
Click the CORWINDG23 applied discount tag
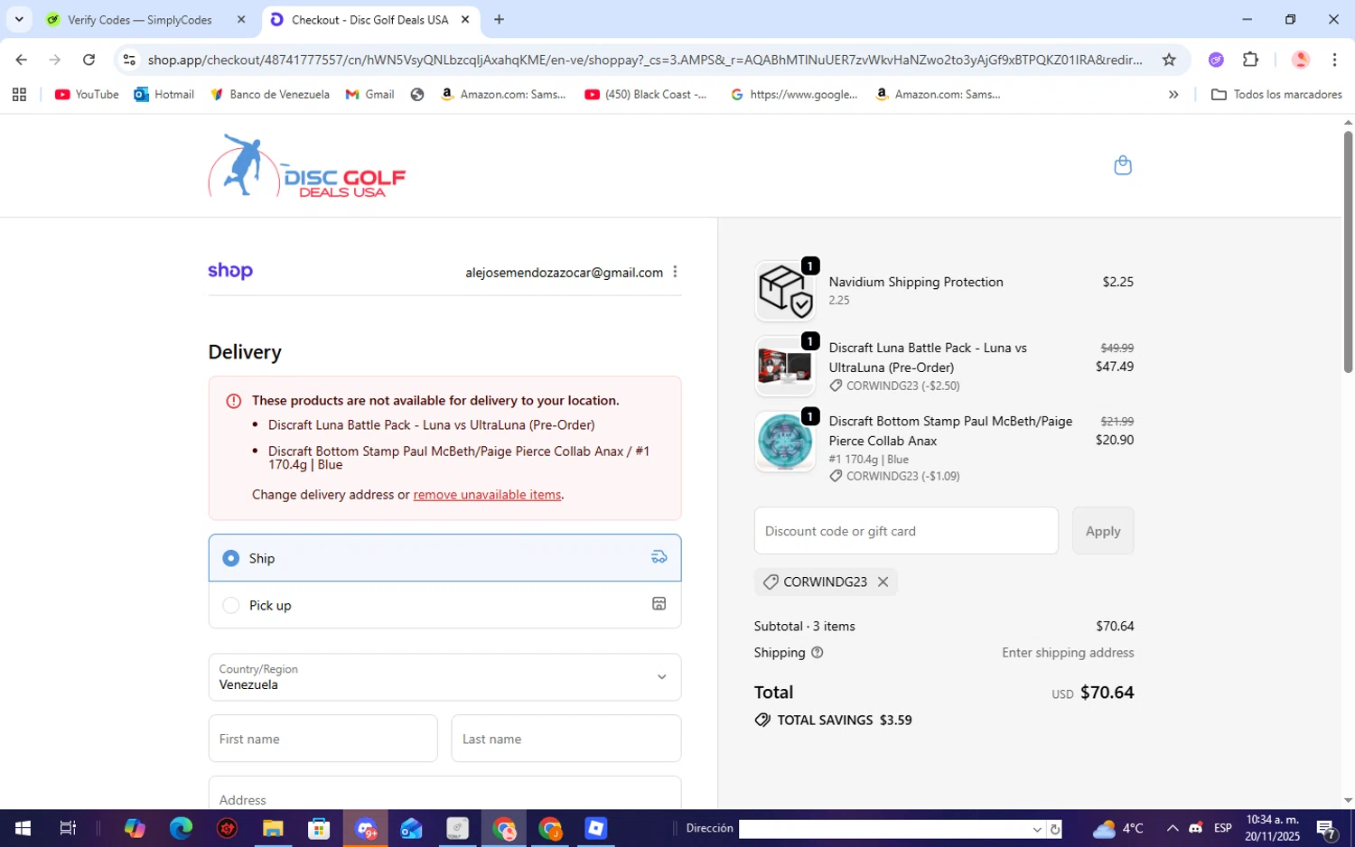coord(825,582)
